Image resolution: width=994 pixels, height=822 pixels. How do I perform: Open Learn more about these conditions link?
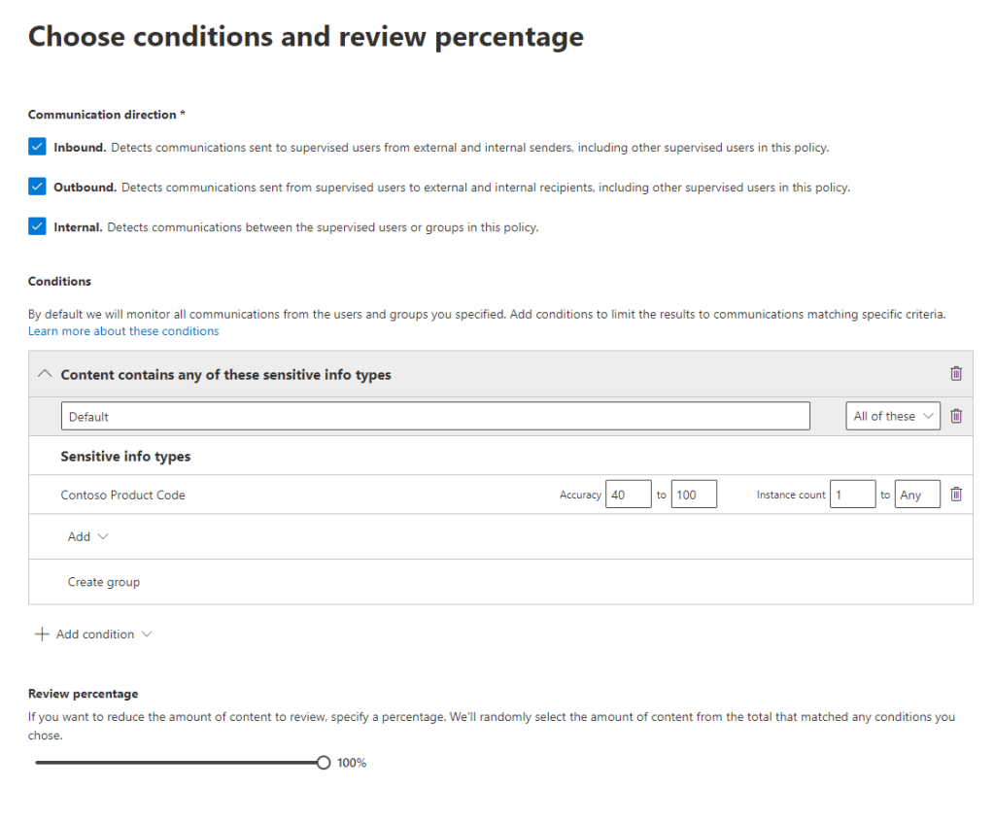(x=123, y=331)
